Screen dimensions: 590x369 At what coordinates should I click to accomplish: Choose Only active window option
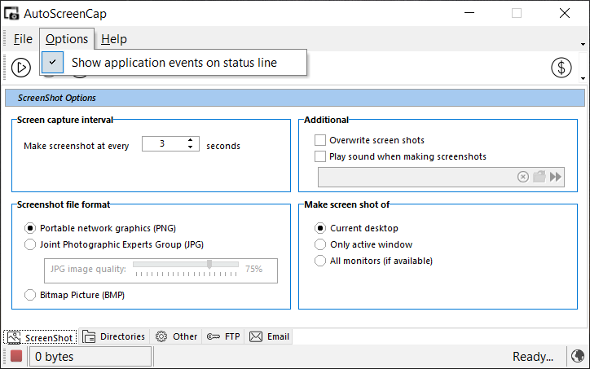pos(320,244)
